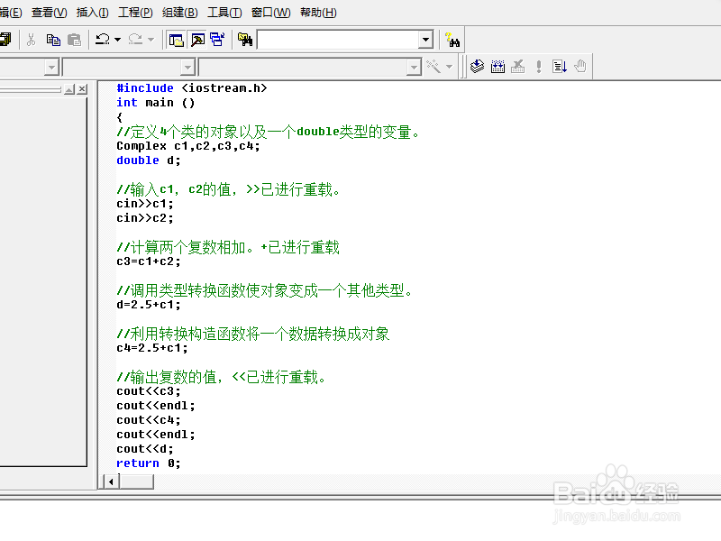Click the line 'return 0;'

(148, 463)
